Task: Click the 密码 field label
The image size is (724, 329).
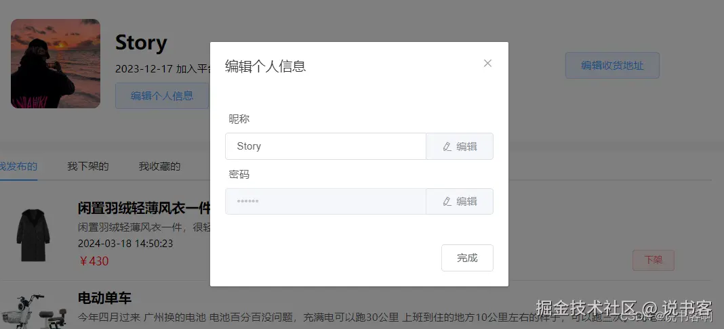Action: (239, 175)
